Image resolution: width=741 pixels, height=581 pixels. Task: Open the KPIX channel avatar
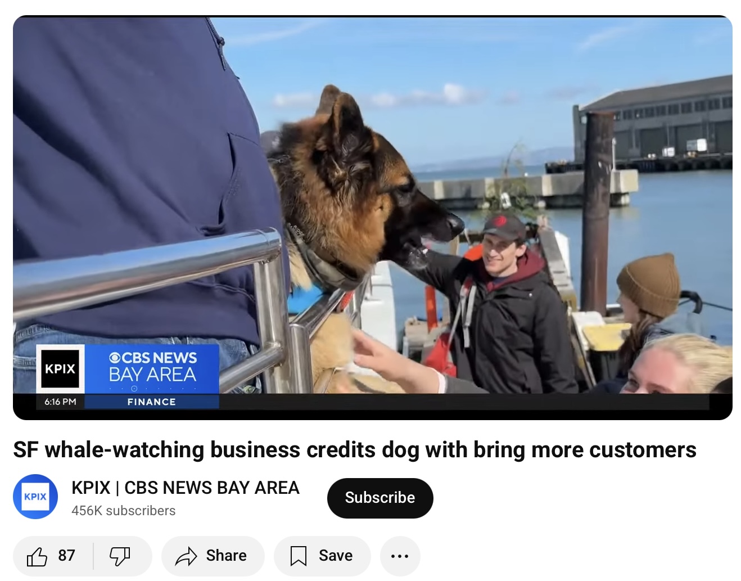tap(35, 497)
